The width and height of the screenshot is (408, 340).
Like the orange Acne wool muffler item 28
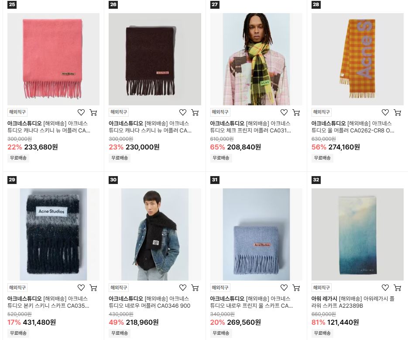(385, 112)
